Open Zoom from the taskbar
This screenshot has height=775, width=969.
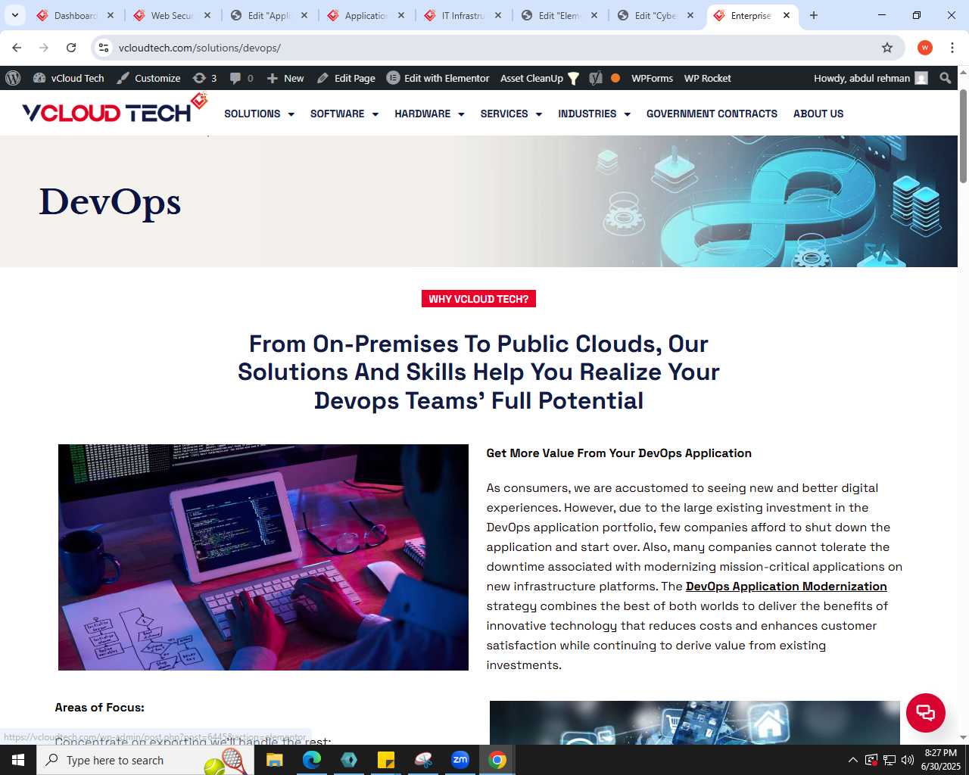460,760
